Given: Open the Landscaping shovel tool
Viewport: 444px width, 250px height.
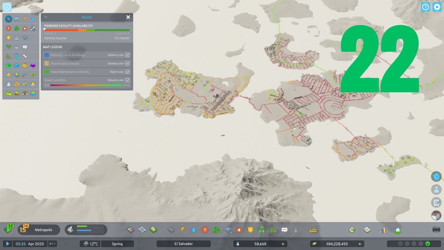Looking at the screenshot, I should click(x=296, y=230).
